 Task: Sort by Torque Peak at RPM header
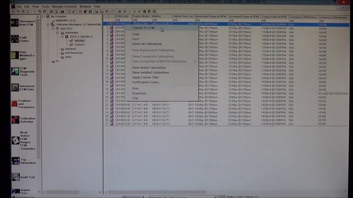(x=274, y=16)
